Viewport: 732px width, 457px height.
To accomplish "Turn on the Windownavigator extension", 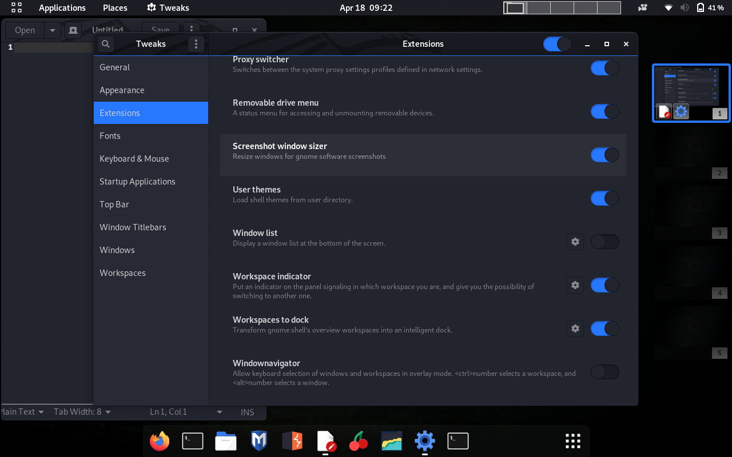I will (x=604, y=372).
